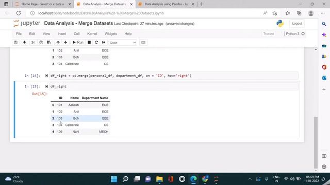Open Edge sidebar Outlook icon
Screen dimensions: 330x185
[324, 78]
